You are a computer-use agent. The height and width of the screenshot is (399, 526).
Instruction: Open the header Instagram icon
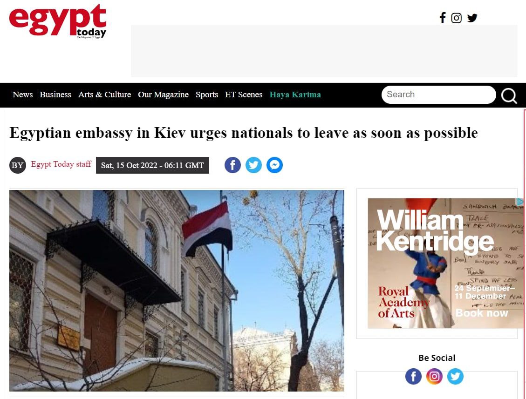point(456,18)
